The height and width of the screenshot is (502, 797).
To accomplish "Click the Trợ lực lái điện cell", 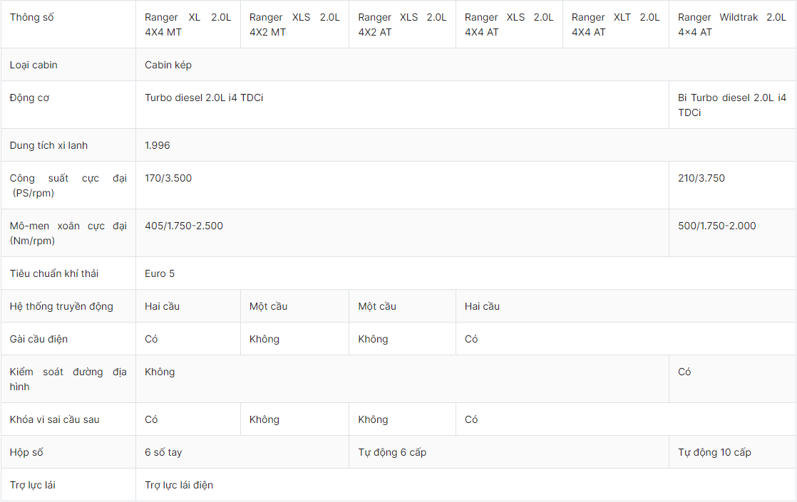I will click(x=179, y=485).
